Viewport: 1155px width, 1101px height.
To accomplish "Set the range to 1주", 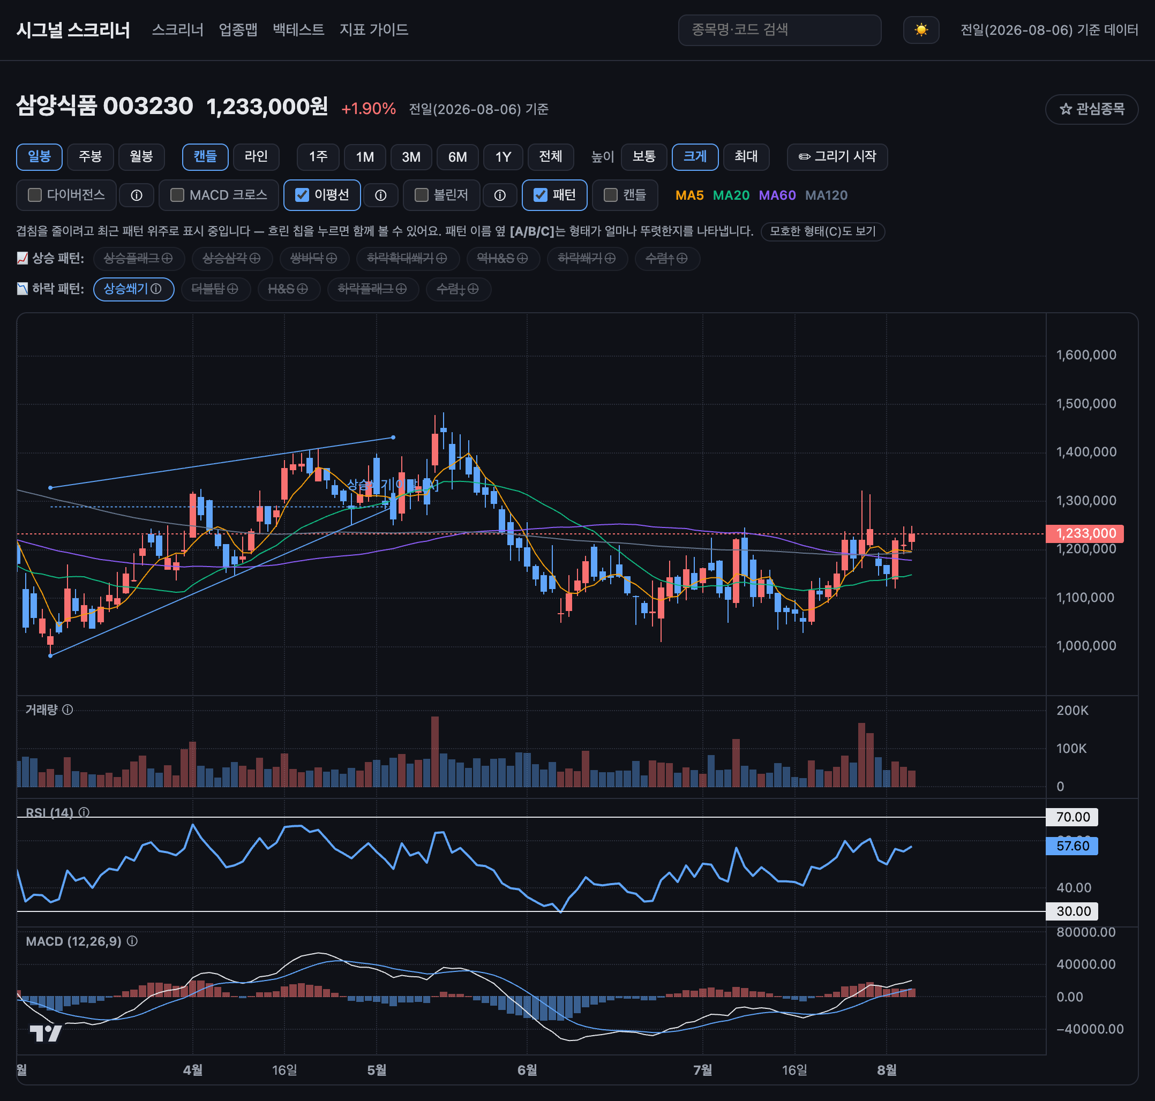I will [318, 157].
